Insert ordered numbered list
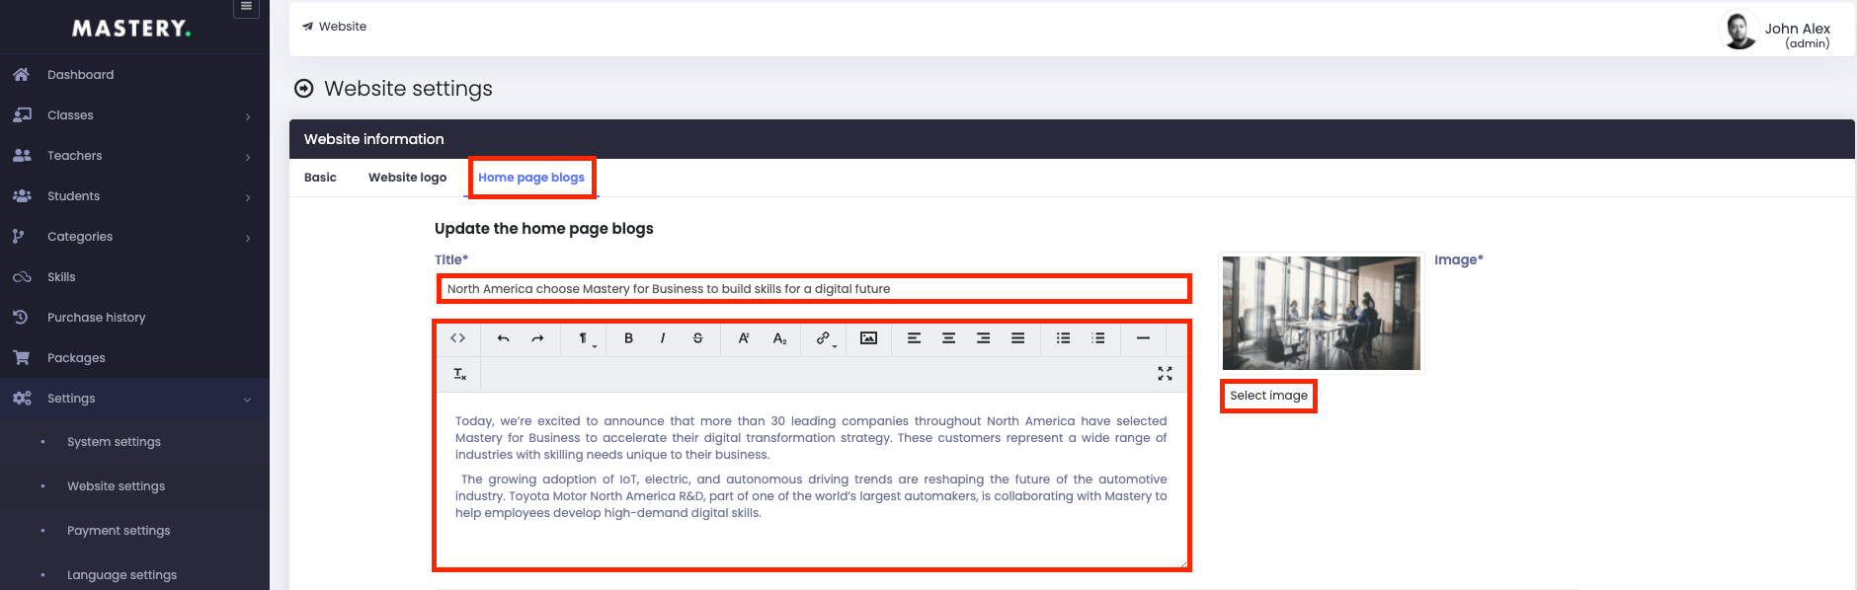 pyautogui.click(x=1098, y=338)
